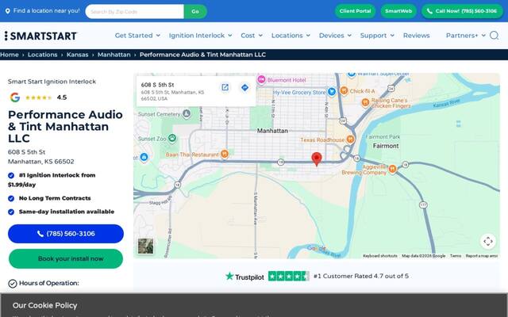The height and width of the screenshot is (317, 508).
Task: Click the Go button
Action: coord(195,11)
